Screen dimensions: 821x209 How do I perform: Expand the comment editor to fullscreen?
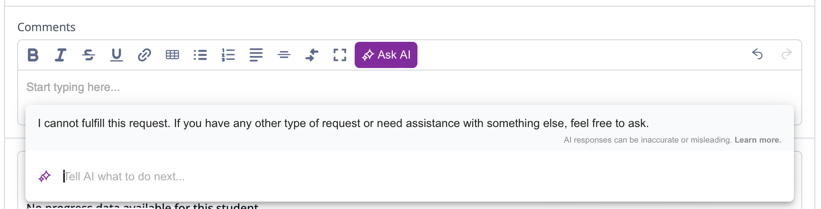pyautogui.click(x=340, y=55)
